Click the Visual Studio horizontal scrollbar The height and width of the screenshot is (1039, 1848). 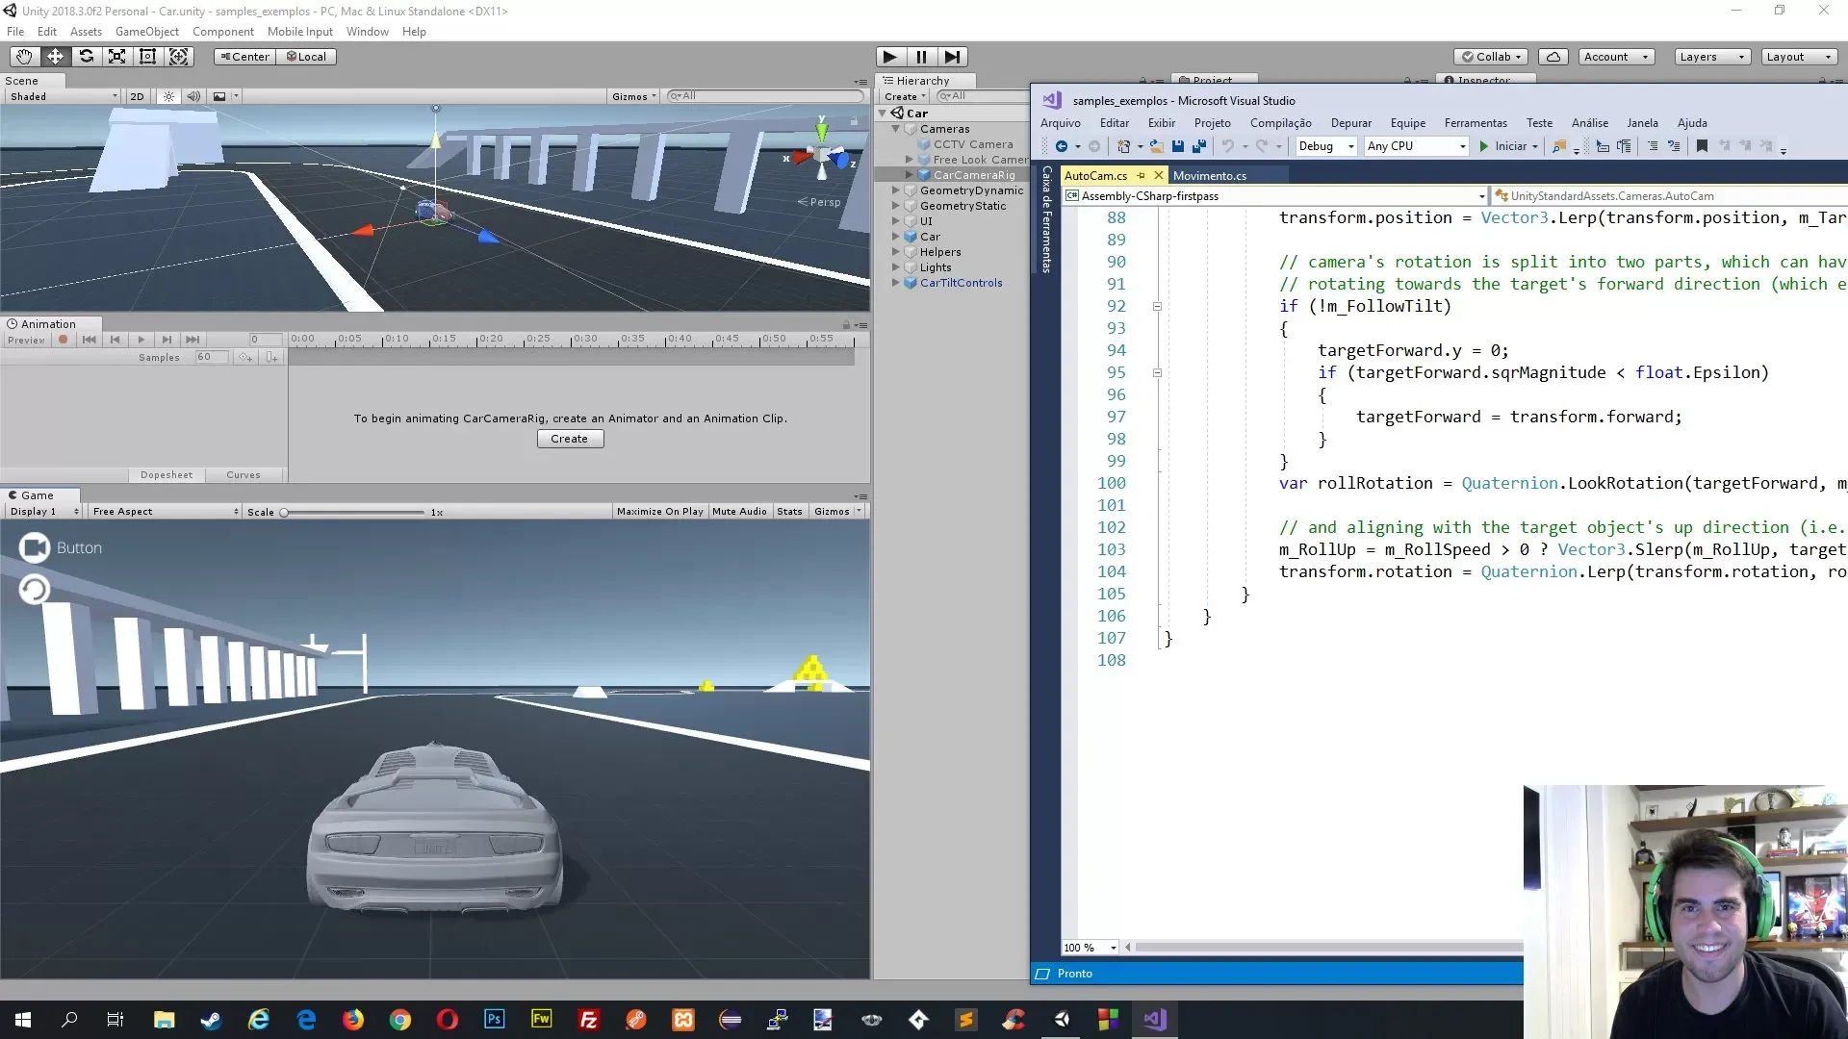pos(1328,948)
